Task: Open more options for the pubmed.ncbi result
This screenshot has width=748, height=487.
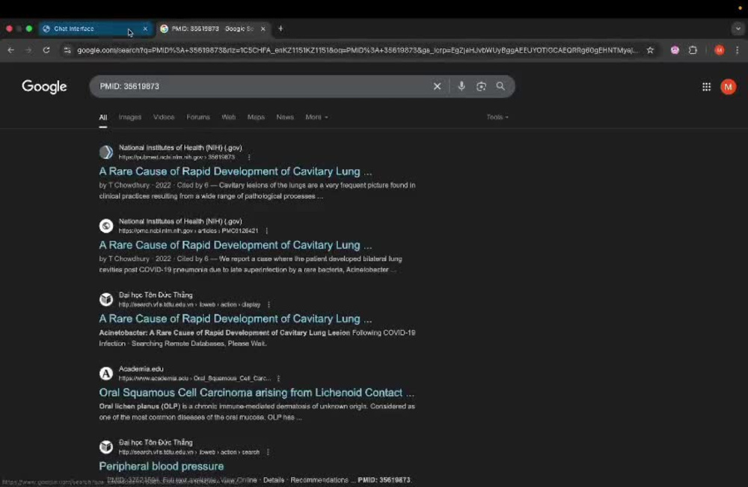Action: pyautogui.click(x=249, y=157)
